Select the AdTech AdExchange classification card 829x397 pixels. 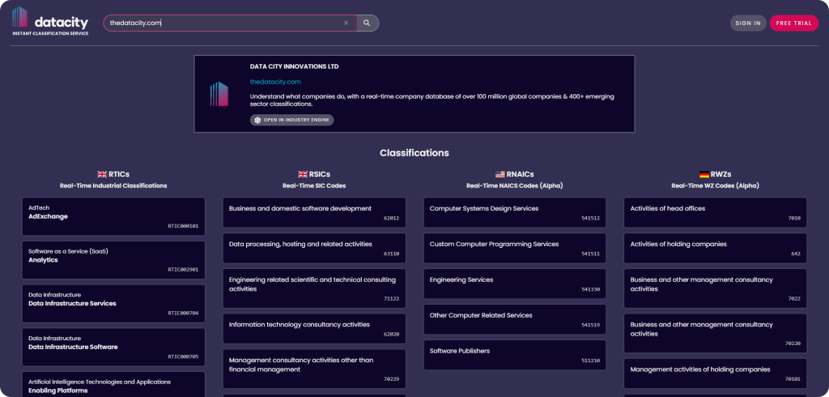[x=113, y=216]
